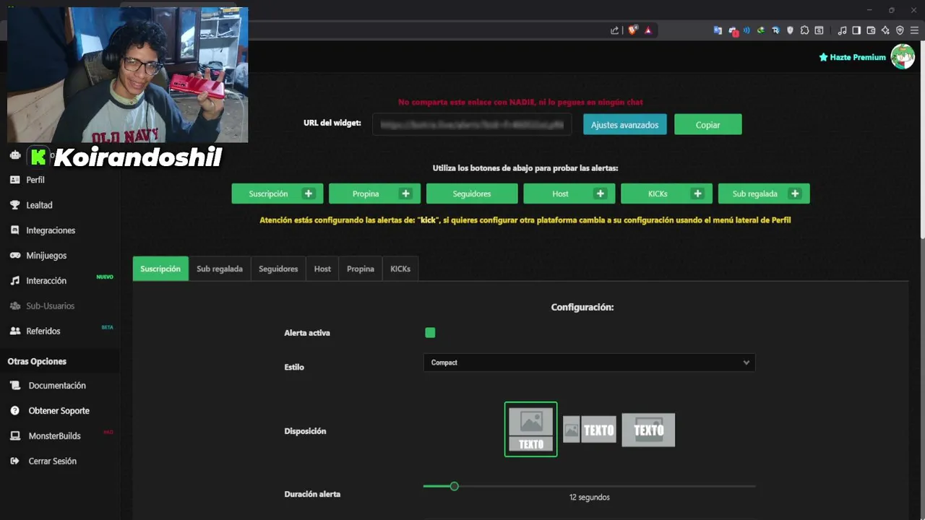Click the Ajustes avanzados button

[x=624, y=124]
